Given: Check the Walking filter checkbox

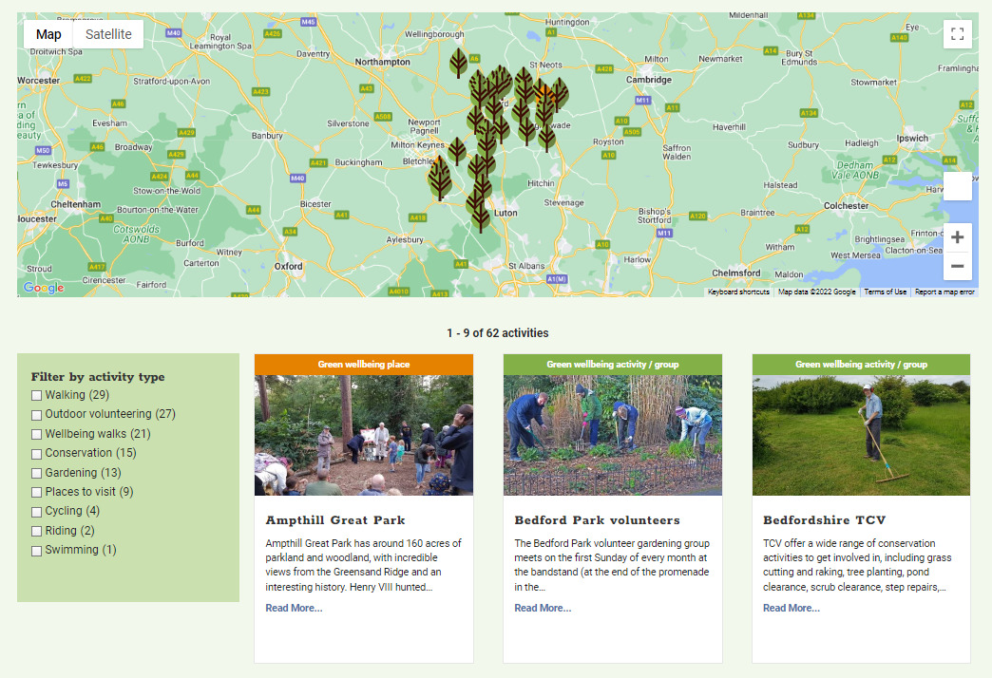Looking at the screenshot, I should [37, 395].
